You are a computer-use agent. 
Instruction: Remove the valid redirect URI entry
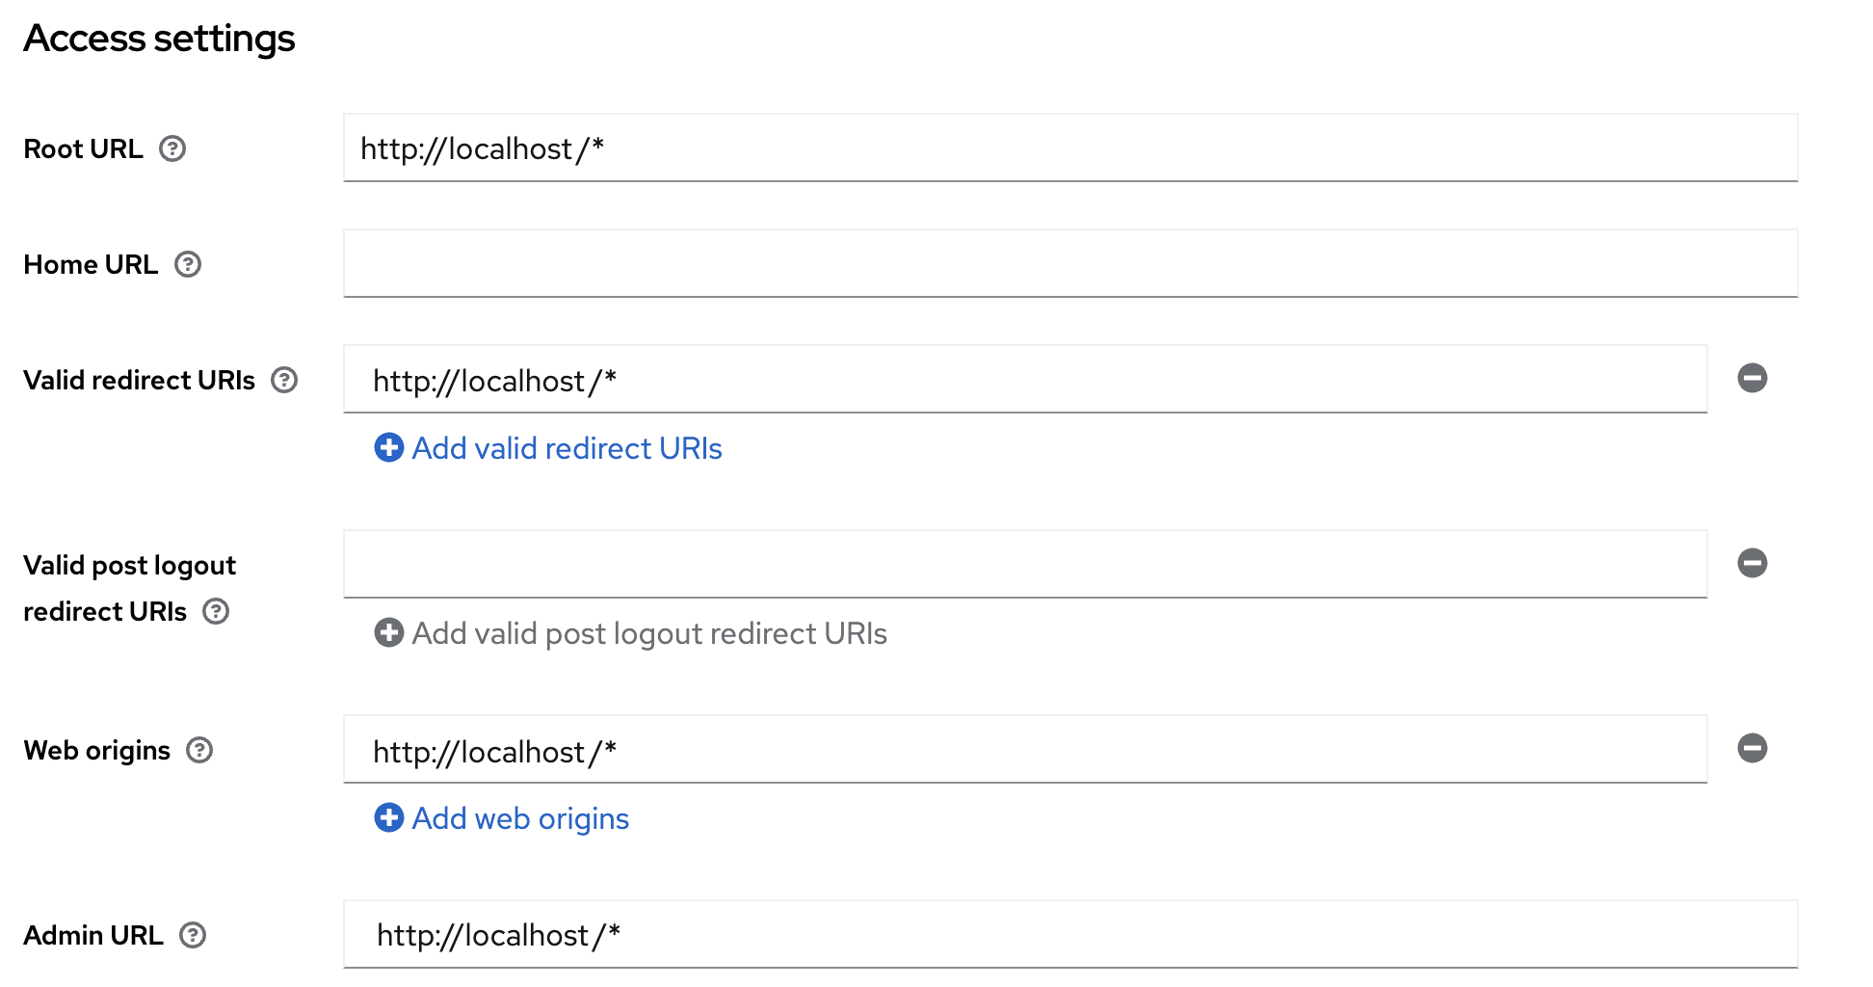click(1752, 378)
